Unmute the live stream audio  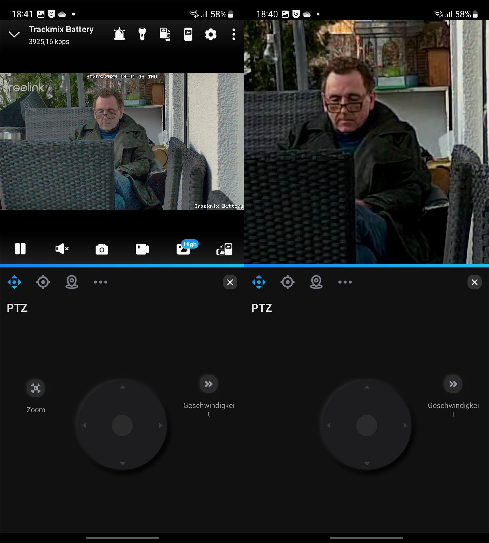click(x=62, y=249)
